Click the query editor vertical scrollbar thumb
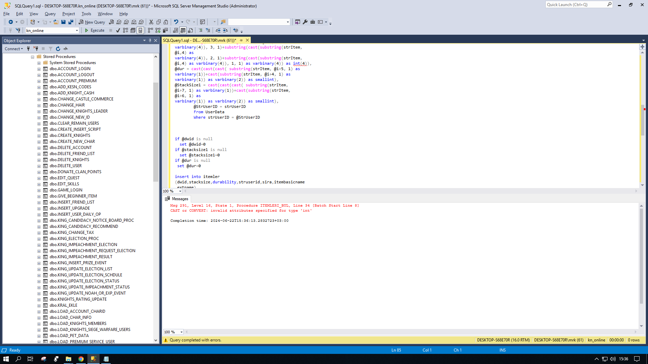Viewport: 648px width, 364px height. pos(642,120)
